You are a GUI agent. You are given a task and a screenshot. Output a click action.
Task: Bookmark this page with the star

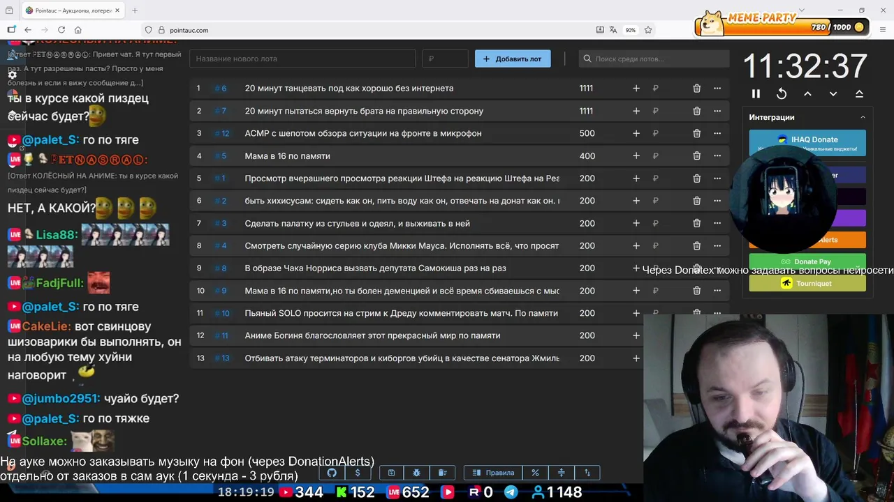click(x=648, y=30)
